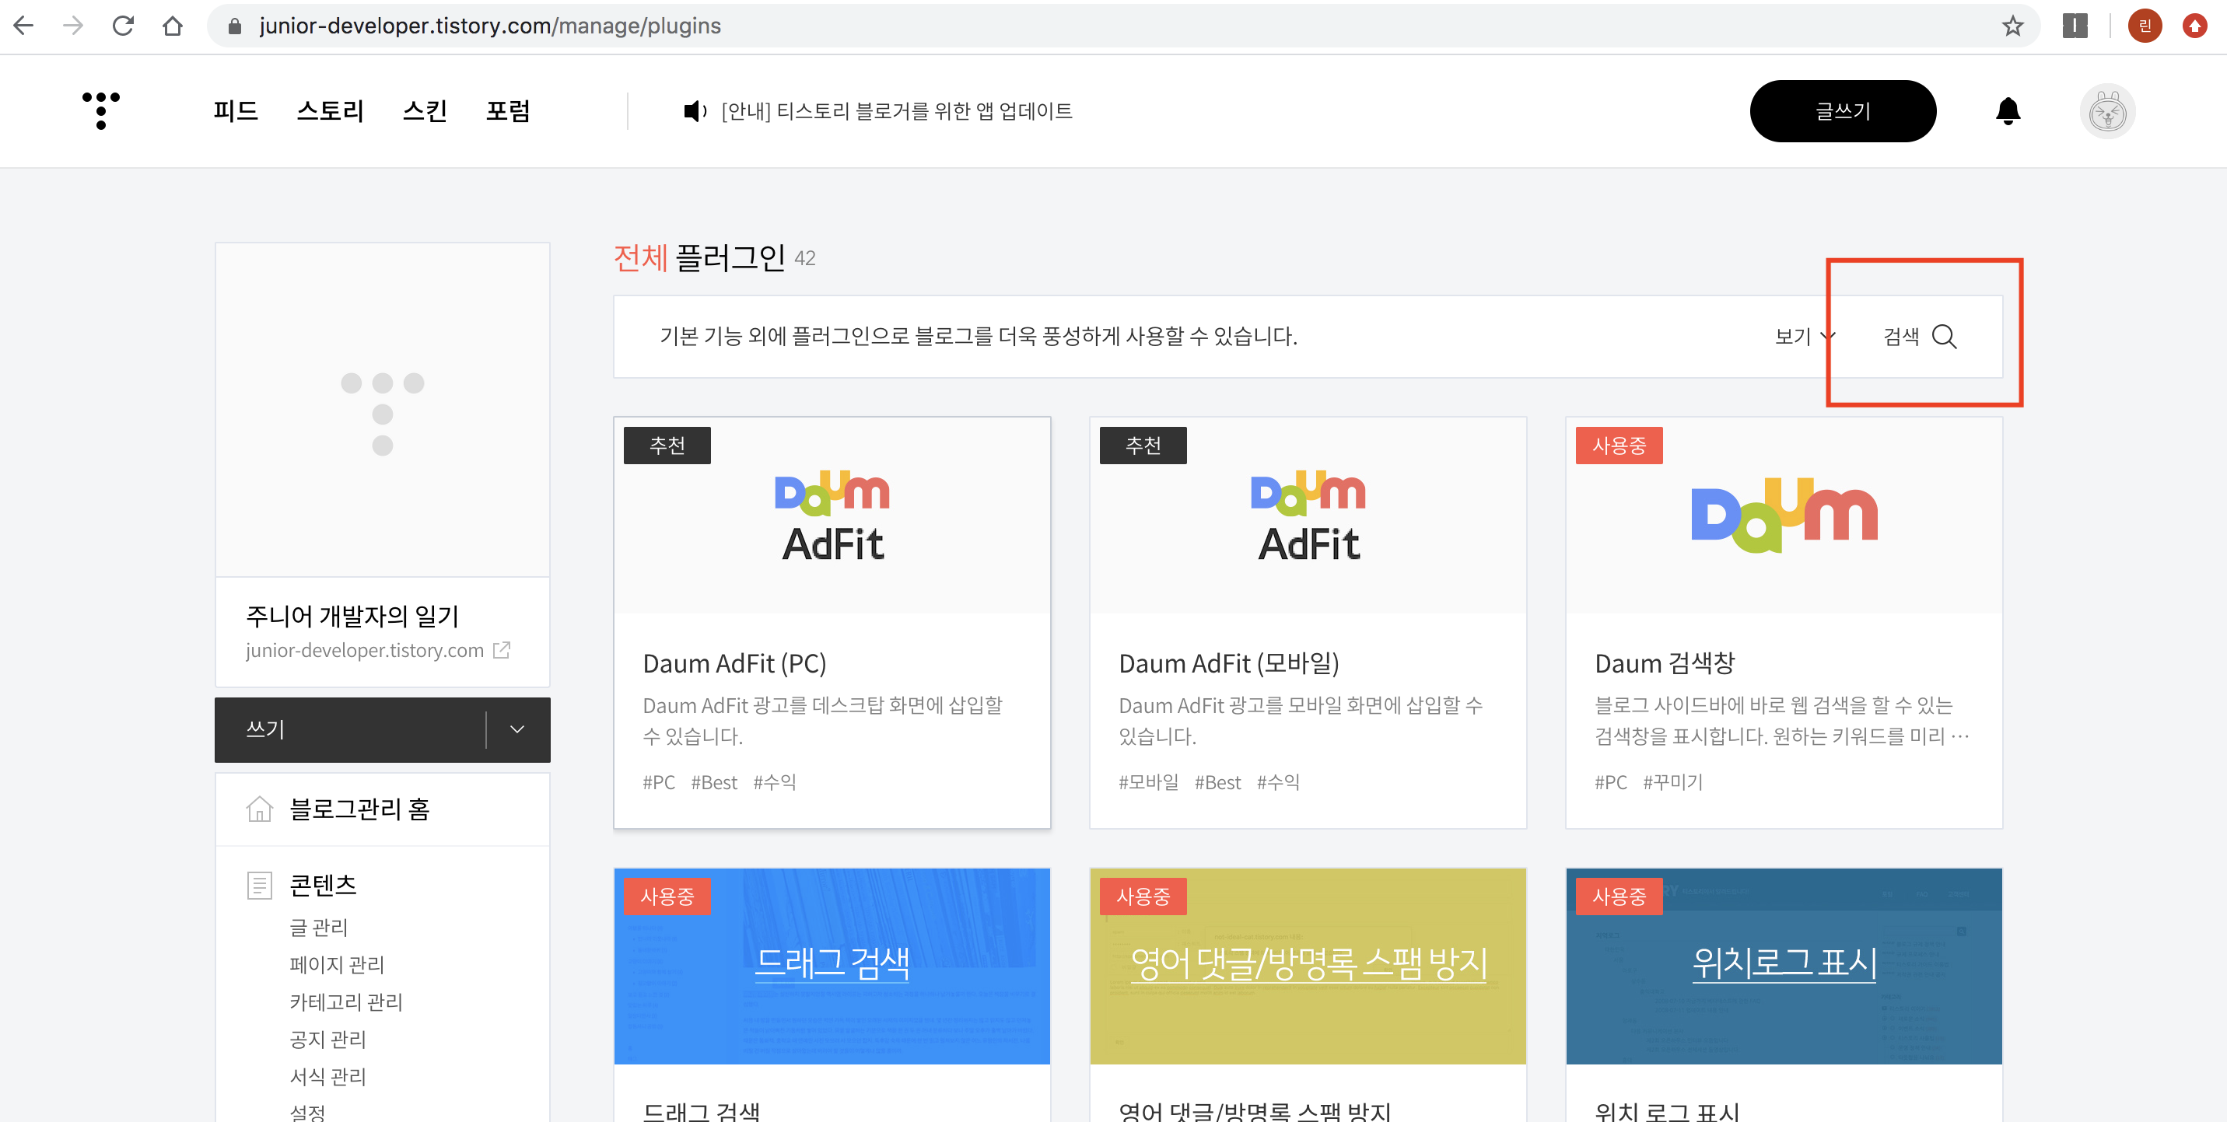Bookmark page with star icon
The width and height of the screenshot is (2227, 1122).
tap(2012, 26)
